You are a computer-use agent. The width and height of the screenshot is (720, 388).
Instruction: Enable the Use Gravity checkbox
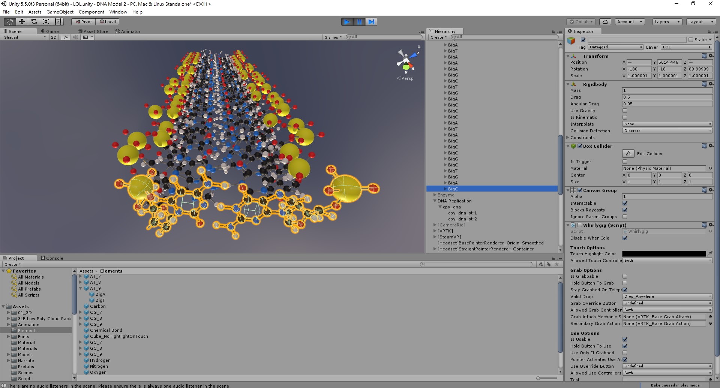click(x=625, y=111)
